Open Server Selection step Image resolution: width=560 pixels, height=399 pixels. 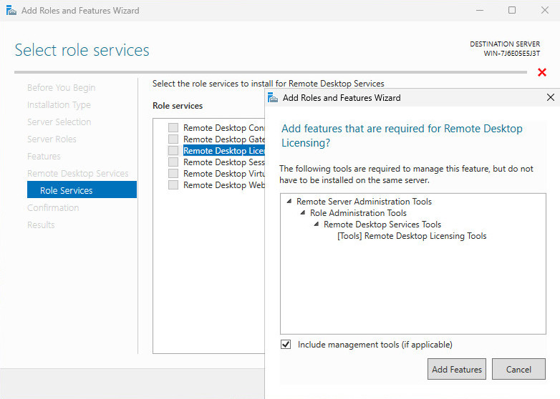point(59,122)
